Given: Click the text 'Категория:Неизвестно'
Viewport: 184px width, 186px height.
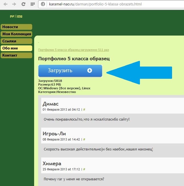Looking at the screenshot, I should 57,92.
